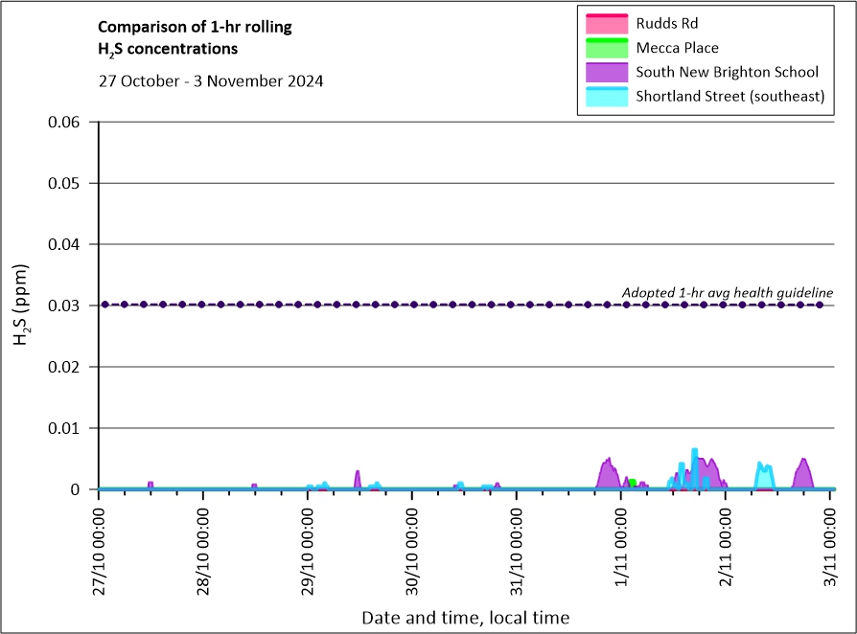Screen dimensions: 857x634
Task: Select the Mecca Place legend label
Action: pyautogui.click(x=677, y=48)
